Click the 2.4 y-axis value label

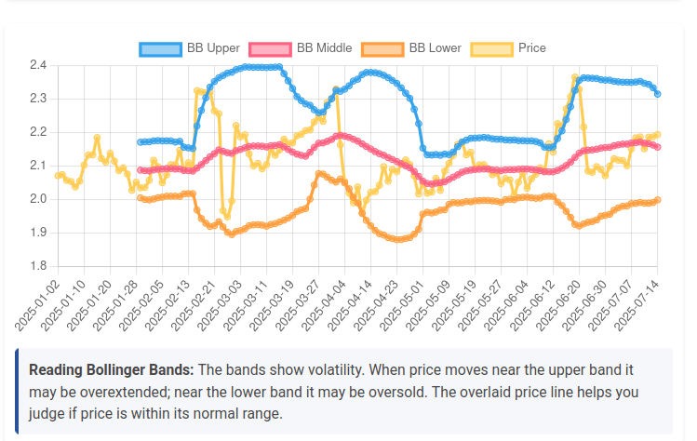tap(38, 65)
